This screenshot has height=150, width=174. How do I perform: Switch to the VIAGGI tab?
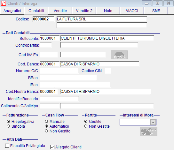click(x=132, y=11)
